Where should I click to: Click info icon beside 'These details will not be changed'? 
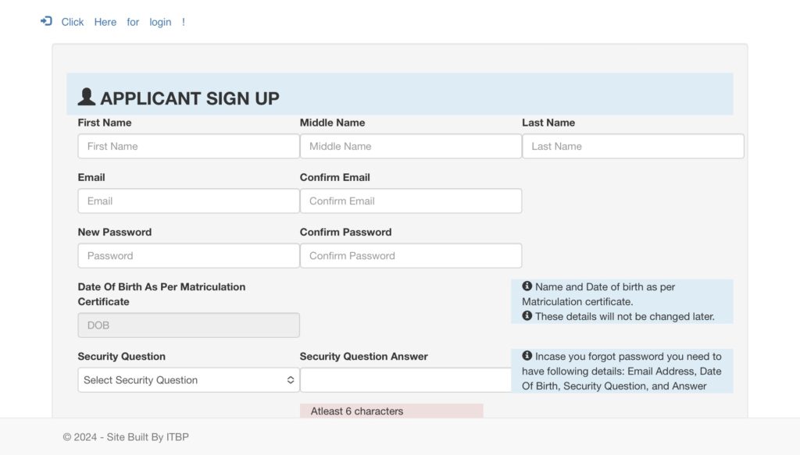(x=527, y=316)
